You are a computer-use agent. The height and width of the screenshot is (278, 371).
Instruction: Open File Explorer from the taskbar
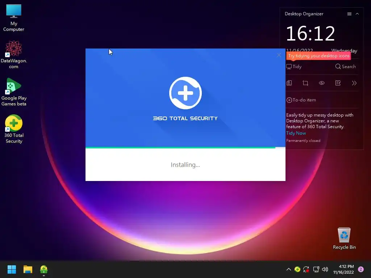[x=28, y=269]
